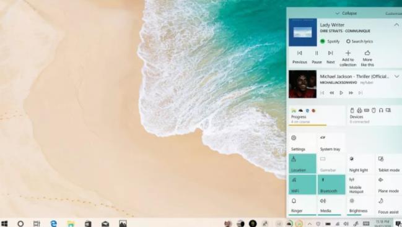Viewport: 402px width, 227px height.
Task: Click the headphones icon in Devices
Action: (x=381, y=110)
